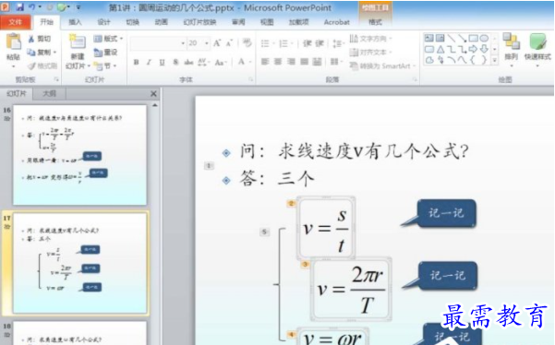Switch to the Outline pane tab
555x345 pixels.
tap(50, 94)
